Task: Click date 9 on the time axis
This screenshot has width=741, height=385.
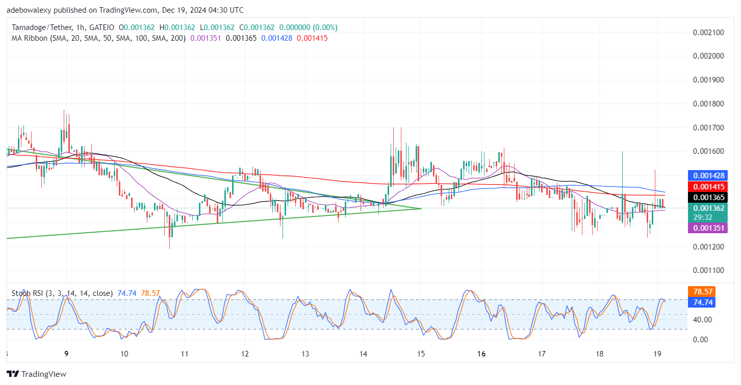Action: click(x=66, y=353)
